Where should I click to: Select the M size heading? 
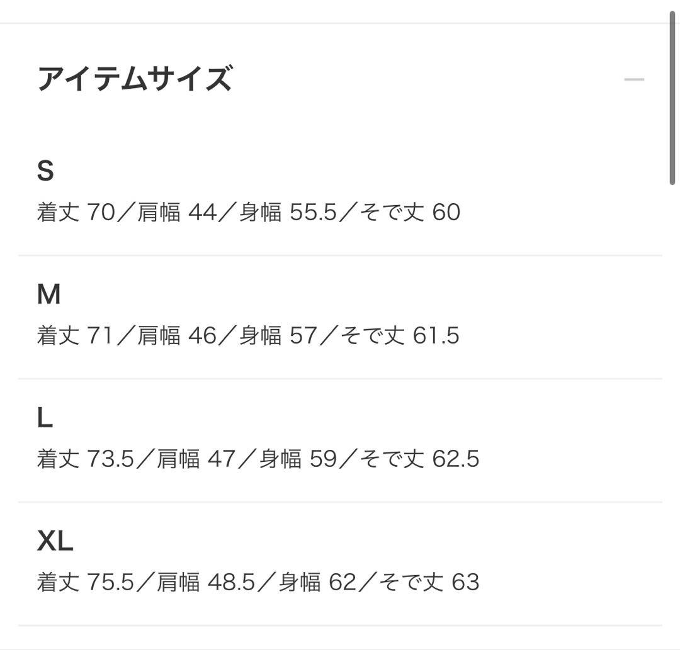pos(48,292)
